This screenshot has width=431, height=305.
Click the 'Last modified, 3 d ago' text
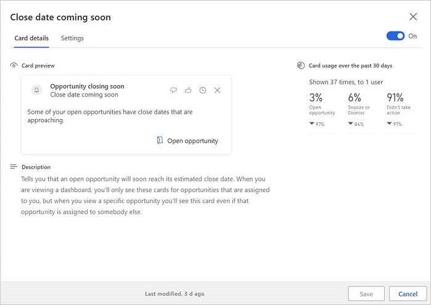pos(174,294)
